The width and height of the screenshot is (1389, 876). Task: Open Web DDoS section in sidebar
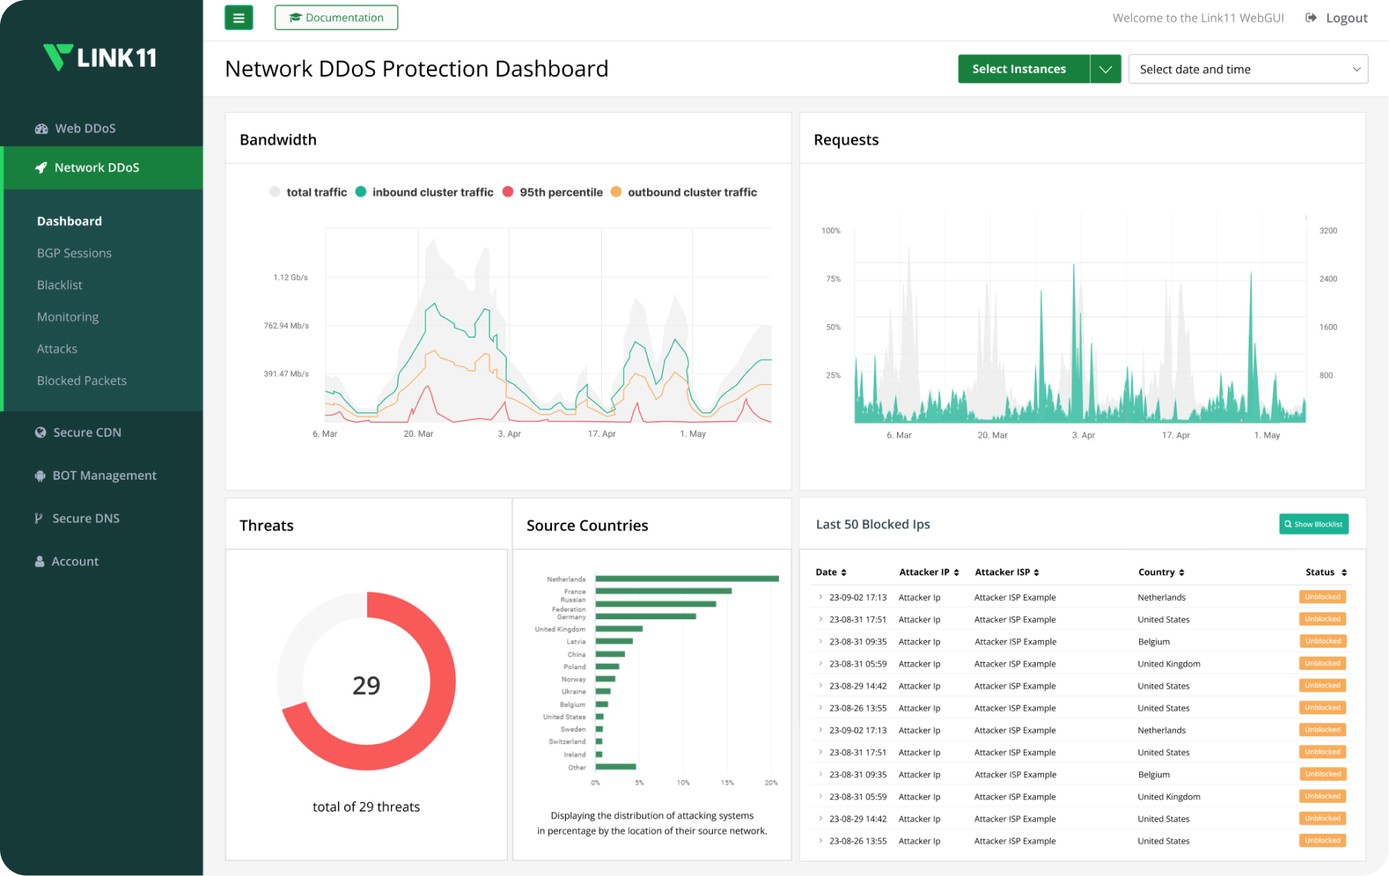pyautogui.click(x=84, y=128)
